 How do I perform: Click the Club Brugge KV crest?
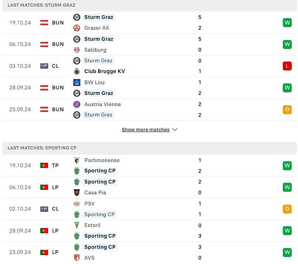pos(77,72)
